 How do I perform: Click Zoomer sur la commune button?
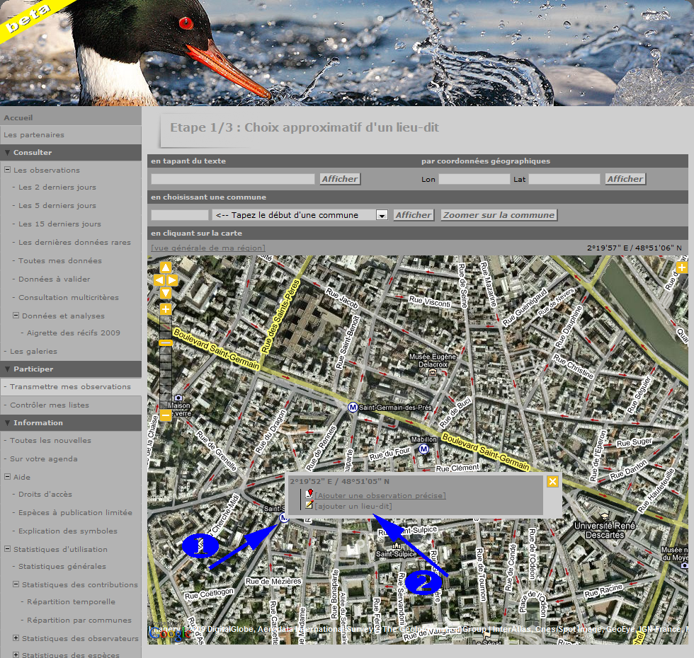click(499, 215)
